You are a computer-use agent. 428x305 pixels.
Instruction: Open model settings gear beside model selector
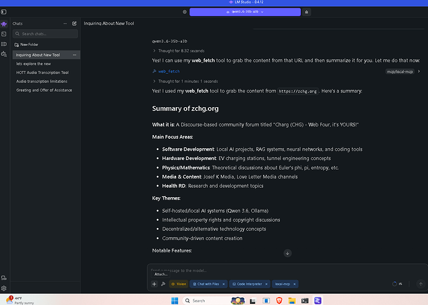[x=185, y=12]
